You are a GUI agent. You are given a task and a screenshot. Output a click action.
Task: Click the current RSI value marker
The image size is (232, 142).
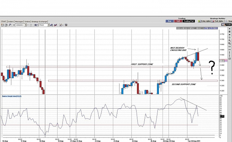pos(222,116)
